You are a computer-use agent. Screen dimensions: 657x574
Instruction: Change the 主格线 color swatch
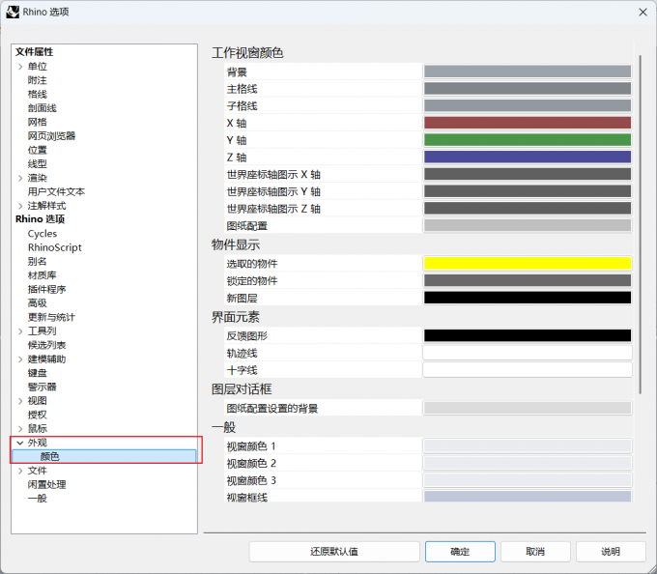(528, 88)
